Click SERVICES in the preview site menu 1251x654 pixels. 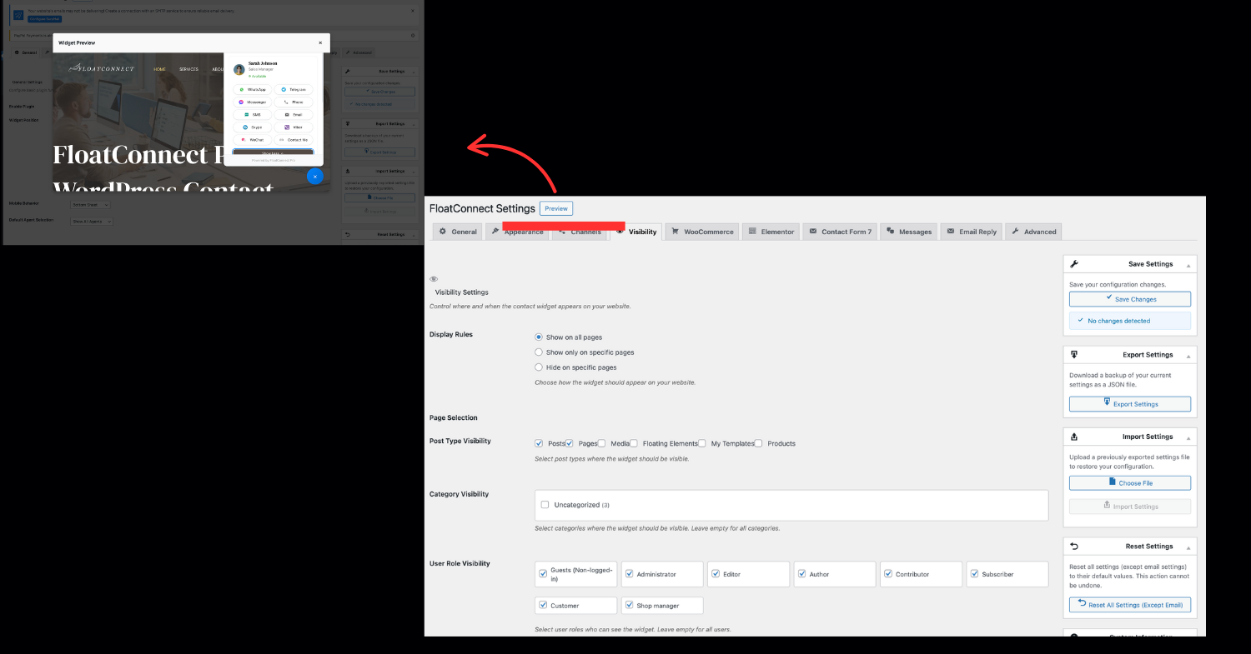click(188, 69)
